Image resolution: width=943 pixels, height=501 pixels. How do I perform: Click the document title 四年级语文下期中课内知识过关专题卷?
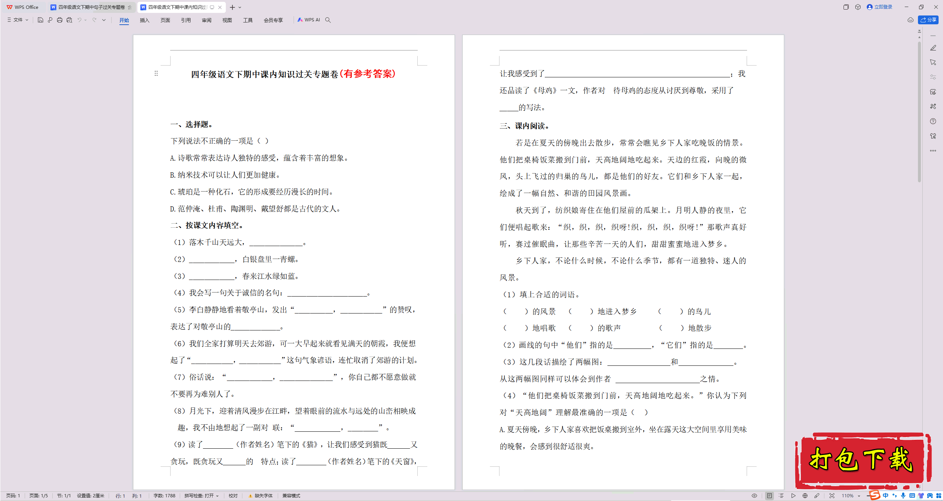[264, 74]
